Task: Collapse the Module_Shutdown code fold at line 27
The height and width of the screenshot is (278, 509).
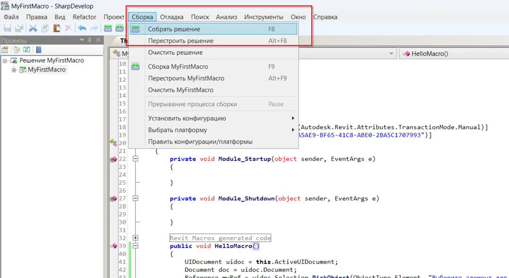Action: [x=136, y=198]
